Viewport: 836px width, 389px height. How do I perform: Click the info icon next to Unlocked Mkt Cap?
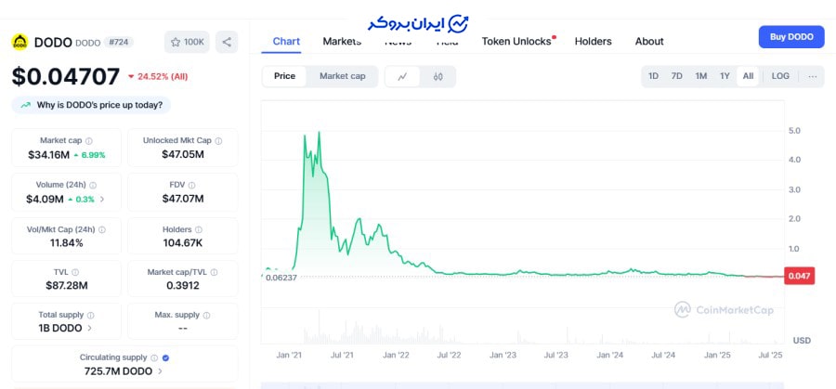coord(219,141)
